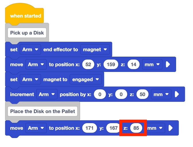The height and width of the screenshot is (147, 193).
Task: Select y value 159 field
Action: click(x=111, y=64)
